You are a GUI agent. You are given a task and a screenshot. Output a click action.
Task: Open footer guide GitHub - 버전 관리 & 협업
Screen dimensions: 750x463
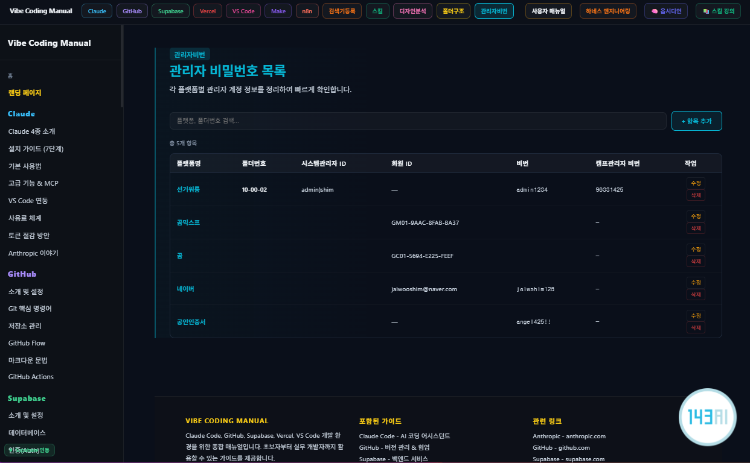tap(395, 448)
